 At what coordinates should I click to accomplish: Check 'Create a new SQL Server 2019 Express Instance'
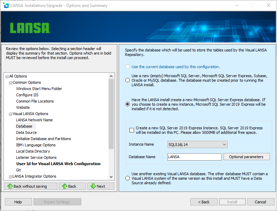pos(132,130)
